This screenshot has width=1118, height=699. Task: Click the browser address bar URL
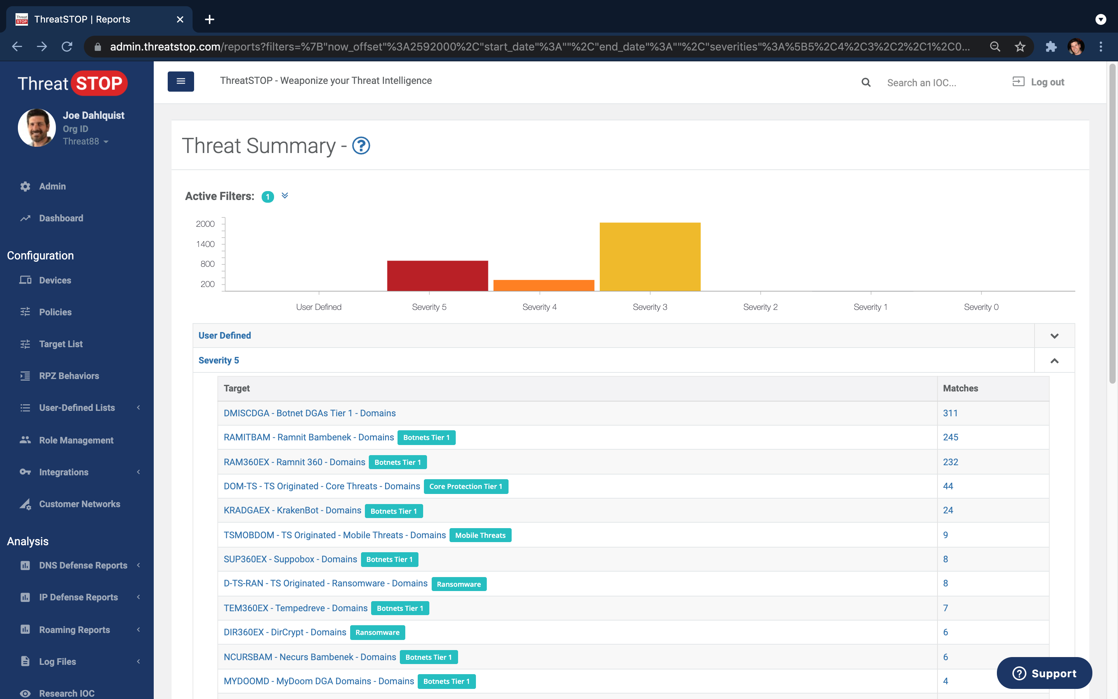(x=540, y=47)
